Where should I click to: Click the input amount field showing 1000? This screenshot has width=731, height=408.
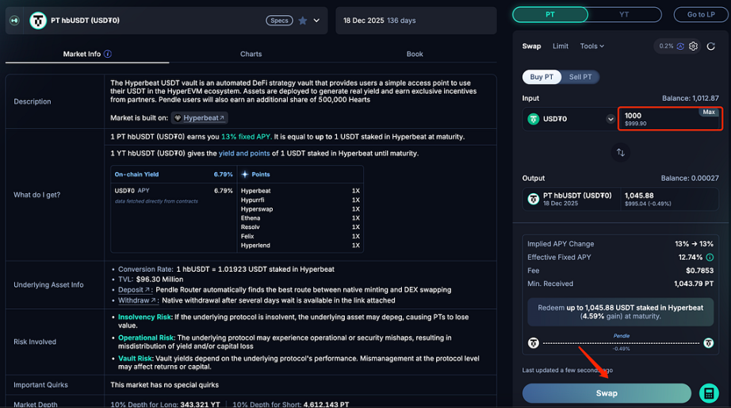click(x=670, y=119)
